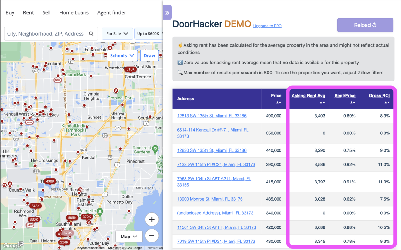401x250 pixels.
Task: Click the Reload refresh icon
Action: pos(375,25)
